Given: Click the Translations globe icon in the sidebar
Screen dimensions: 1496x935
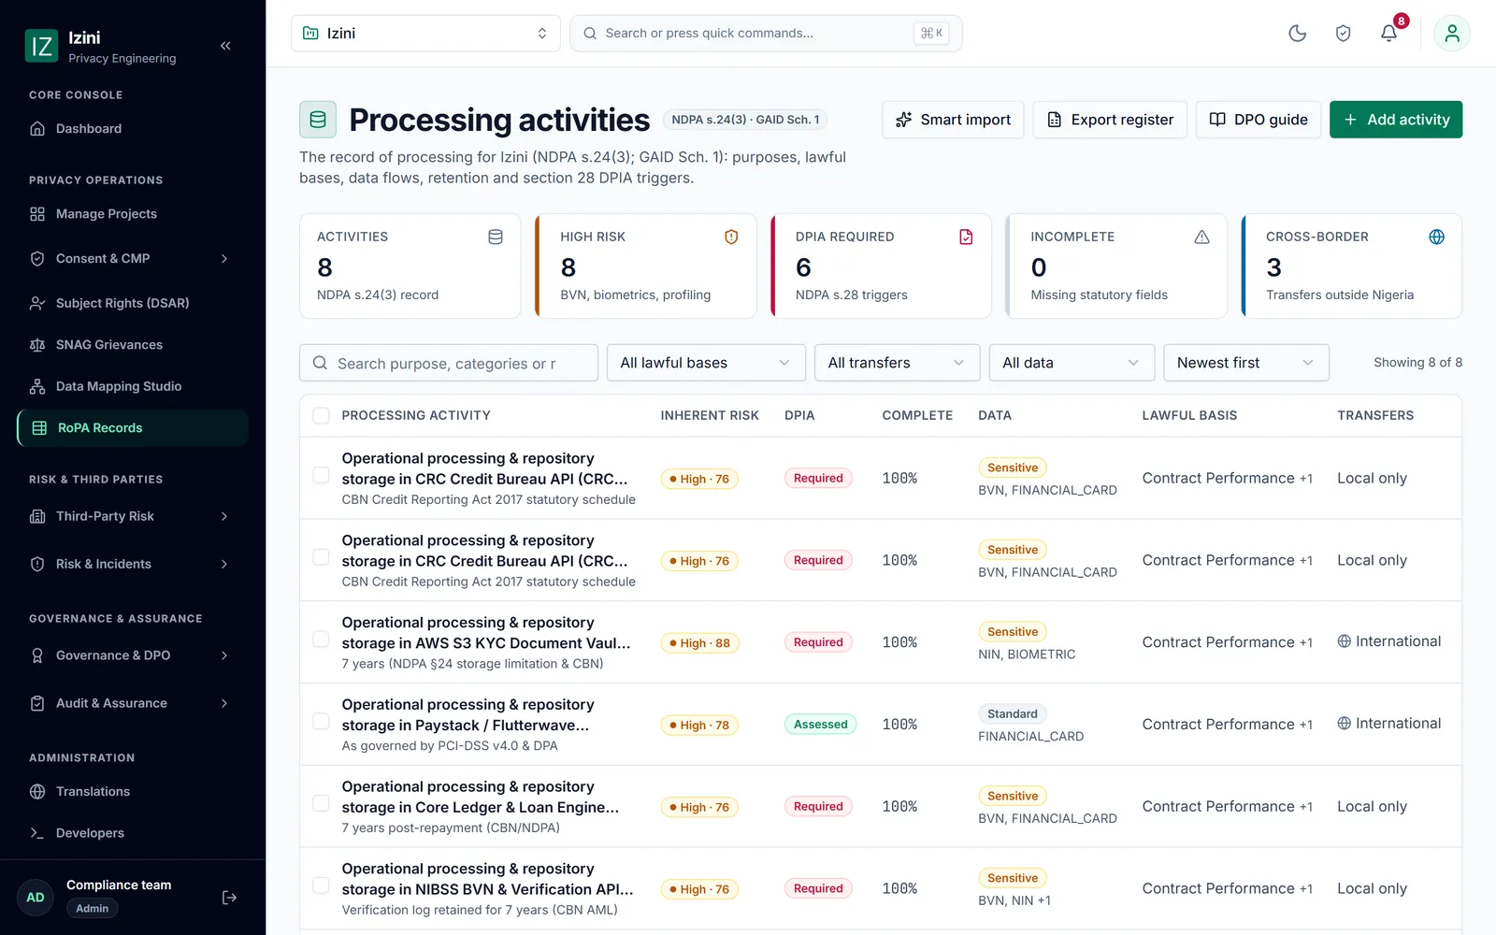Looking at the screenshot, I should click(37, 792).
